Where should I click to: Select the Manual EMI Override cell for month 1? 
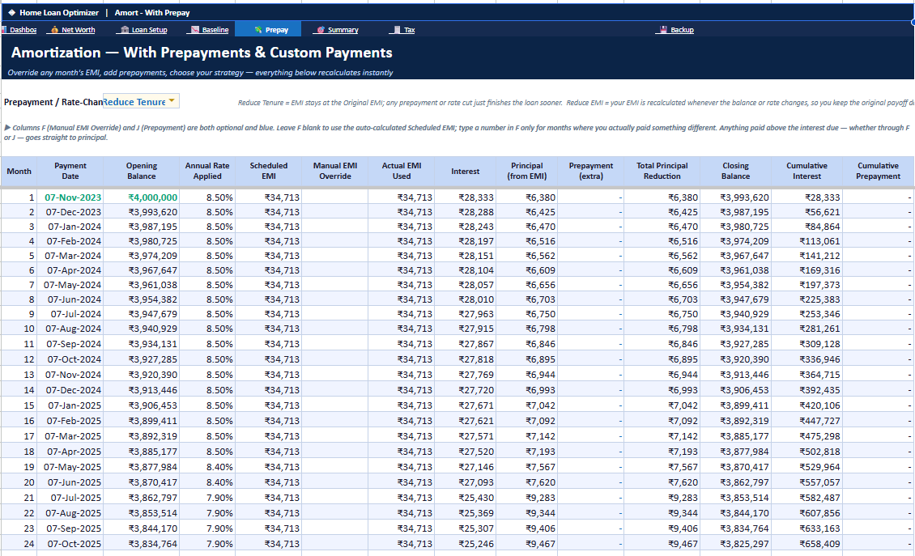pos(335,197)
